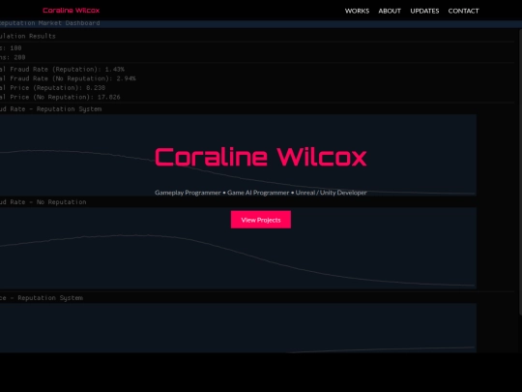Click the Fraud Rate (Reputation): 1.43% line
The height and width of the screenshot is (392, 522).
(x=62, y=70)
